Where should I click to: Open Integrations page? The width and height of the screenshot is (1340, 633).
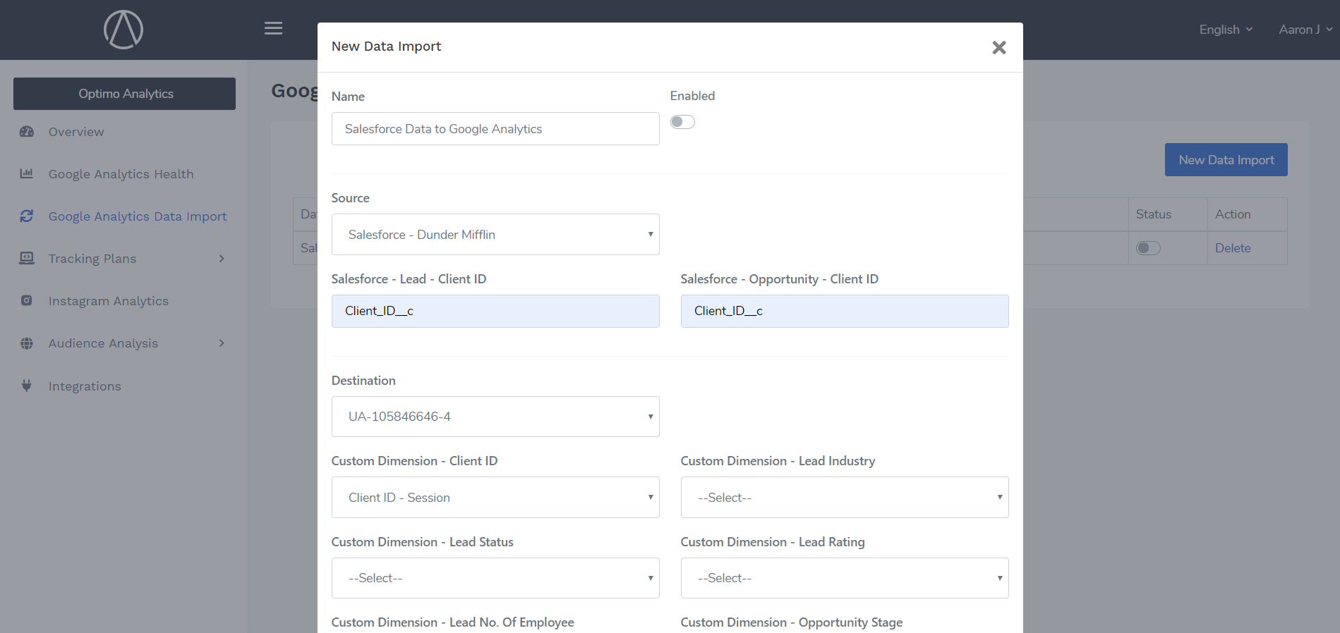pos(85,386)
